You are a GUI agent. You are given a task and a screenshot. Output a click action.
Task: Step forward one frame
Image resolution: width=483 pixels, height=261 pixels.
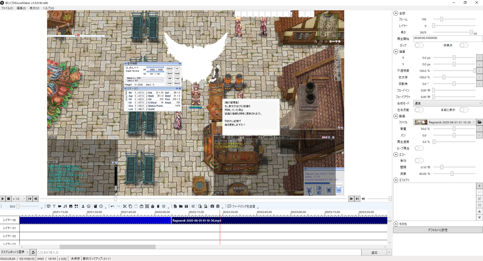[x=351, y=199]
